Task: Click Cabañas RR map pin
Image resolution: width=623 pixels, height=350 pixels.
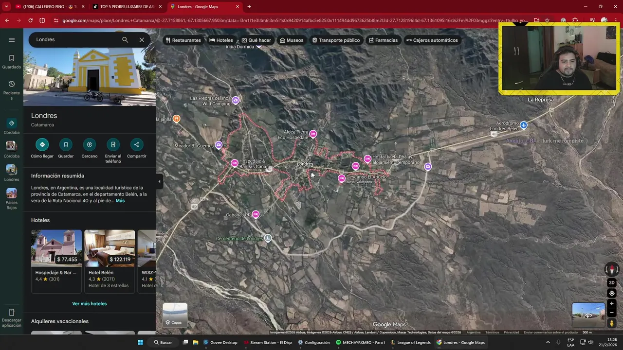Action: 256,214
